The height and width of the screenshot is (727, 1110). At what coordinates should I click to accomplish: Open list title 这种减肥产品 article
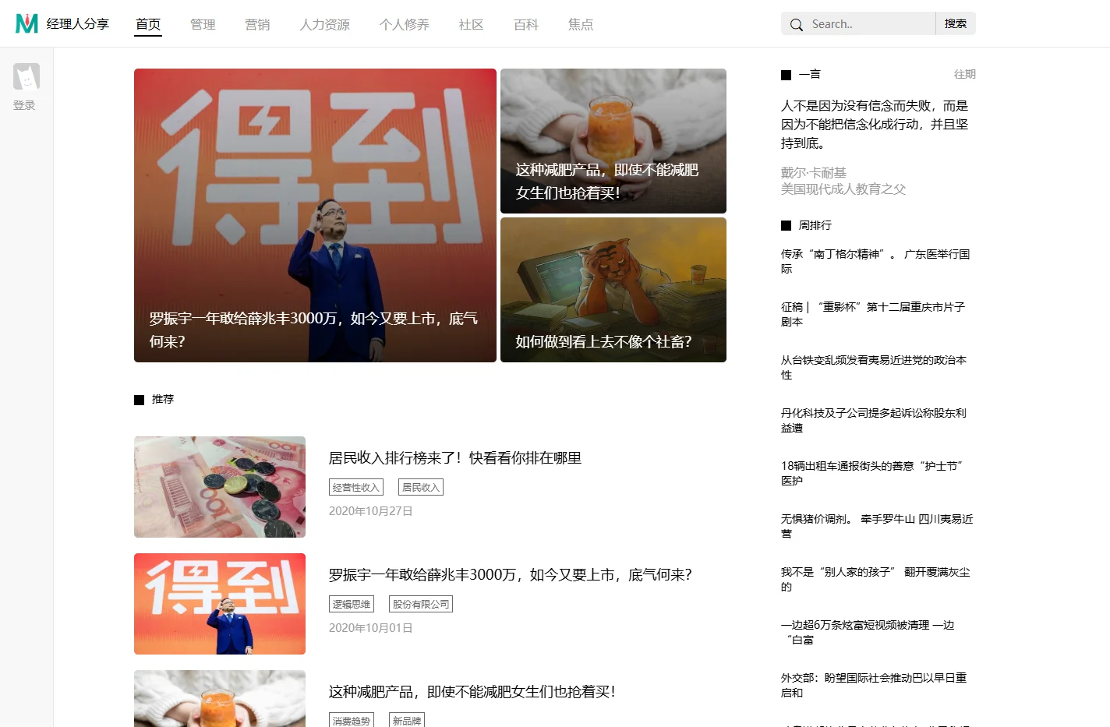(472, 692)
